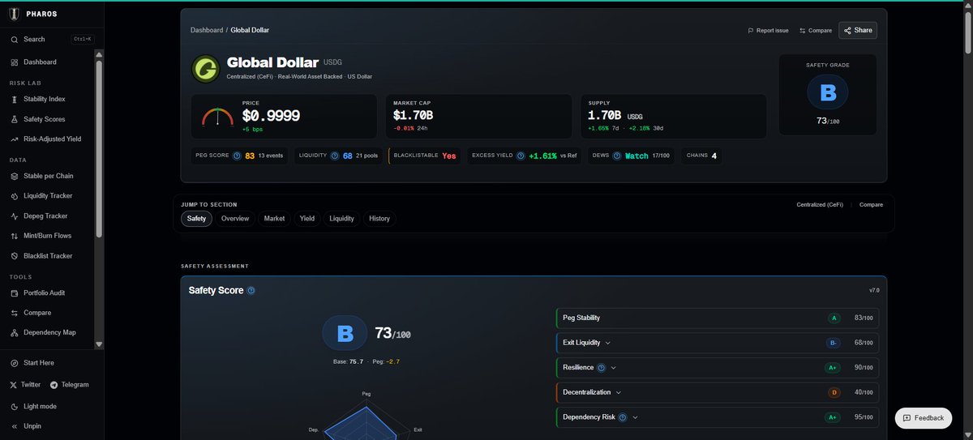973x440 pixels.
Task: Click the Portfolio Audit icon
Action: click(15, 293)
